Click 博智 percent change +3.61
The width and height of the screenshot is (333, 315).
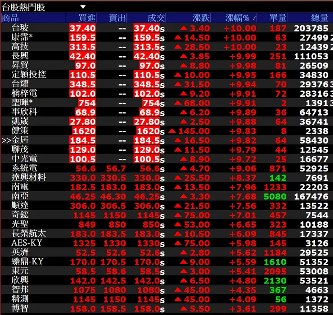[243, 309]
